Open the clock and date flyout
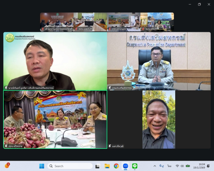This screenshot has width=214, height=171. (x=201, y=166)
